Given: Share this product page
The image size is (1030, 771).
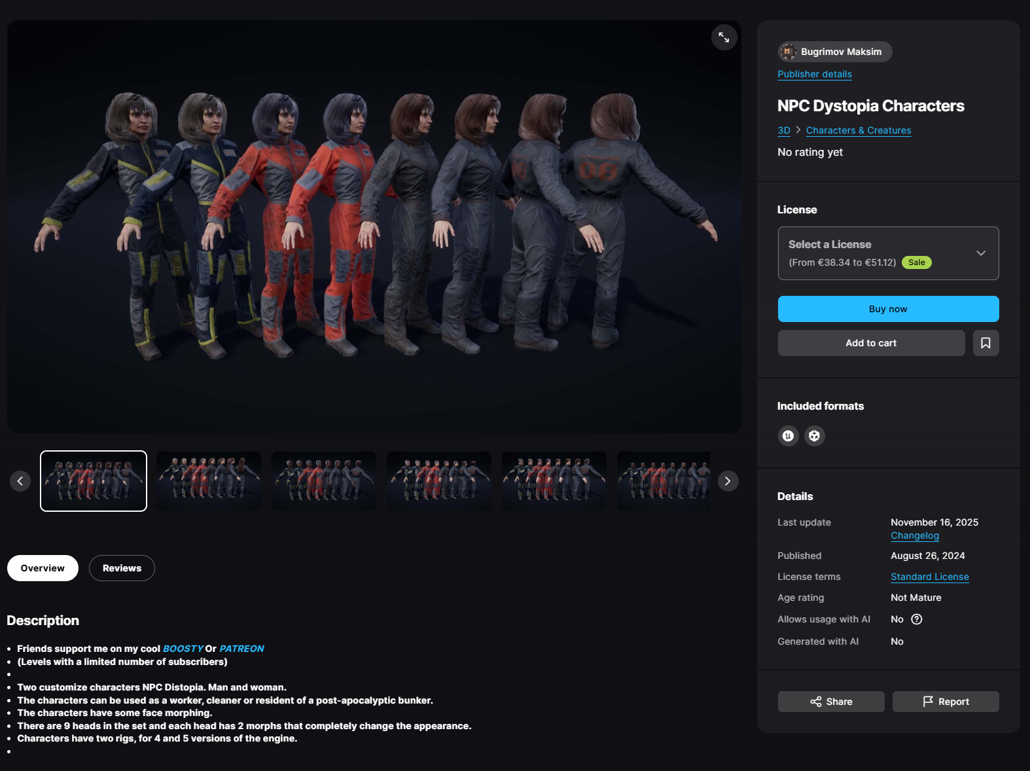Looking at the screenshot, I should pyautogui.click(x=831, y=702).
